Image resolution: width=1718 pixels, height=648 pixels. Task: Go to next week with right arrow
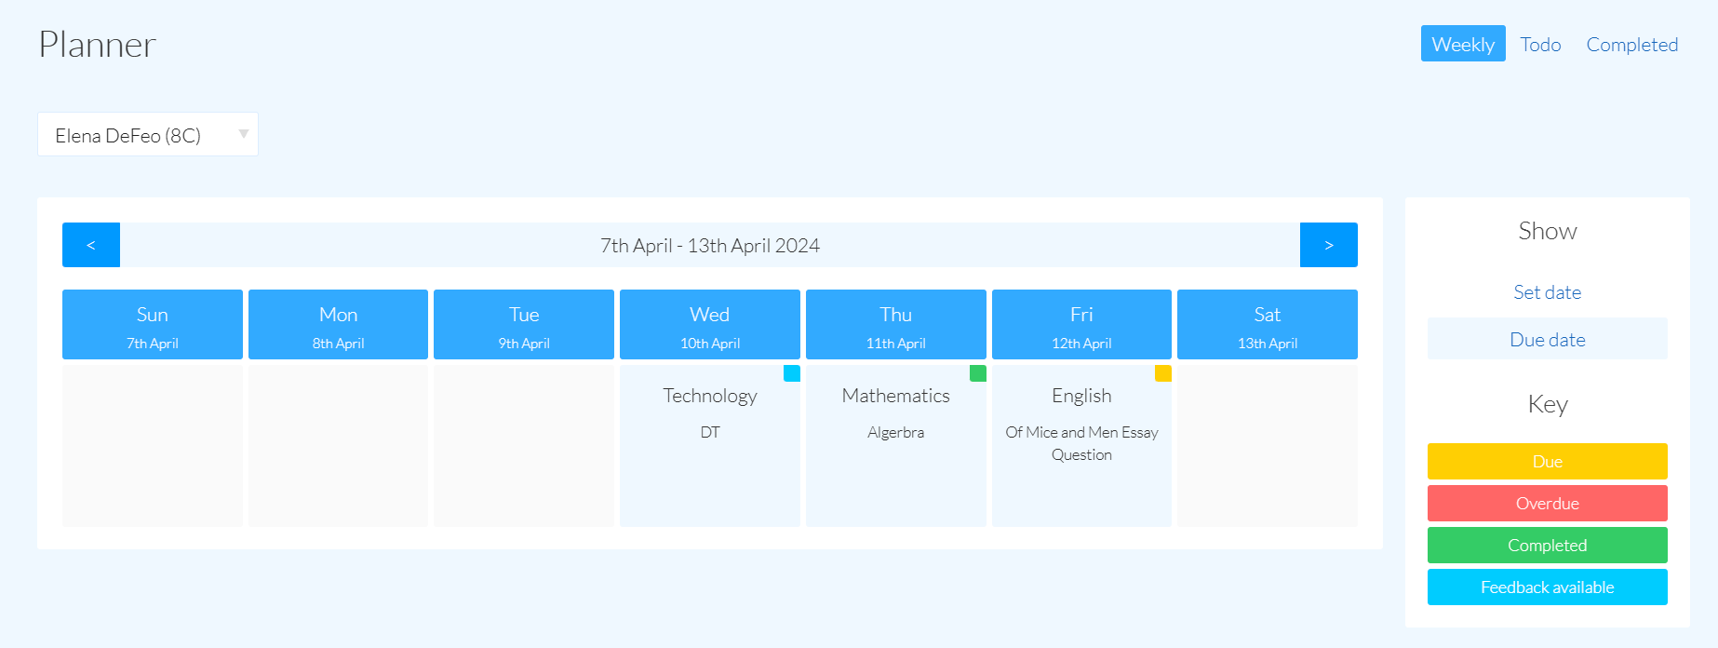coord(1328,245)
